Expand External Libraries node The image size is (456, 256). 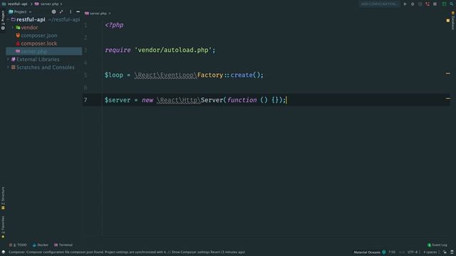click(8, 59)
